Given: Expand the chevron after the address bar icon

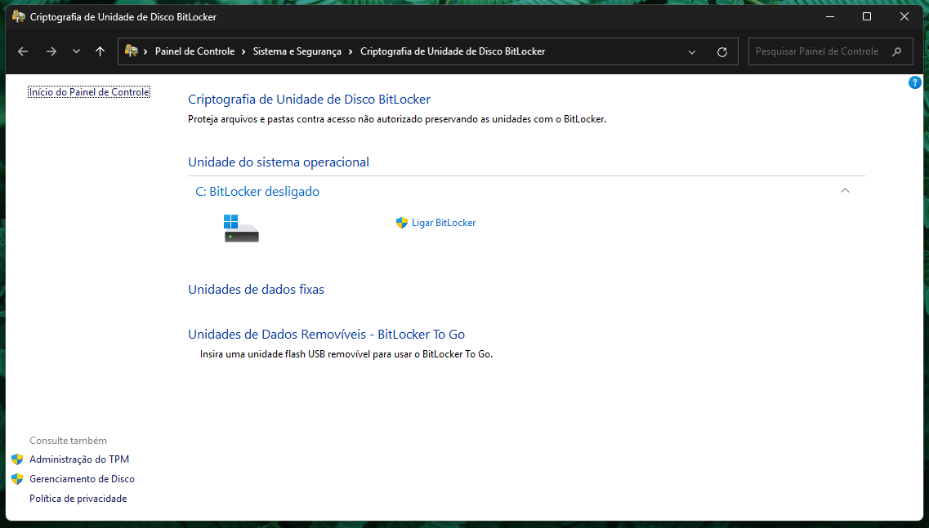Looking at the screenshot, I should coord(145,51).
